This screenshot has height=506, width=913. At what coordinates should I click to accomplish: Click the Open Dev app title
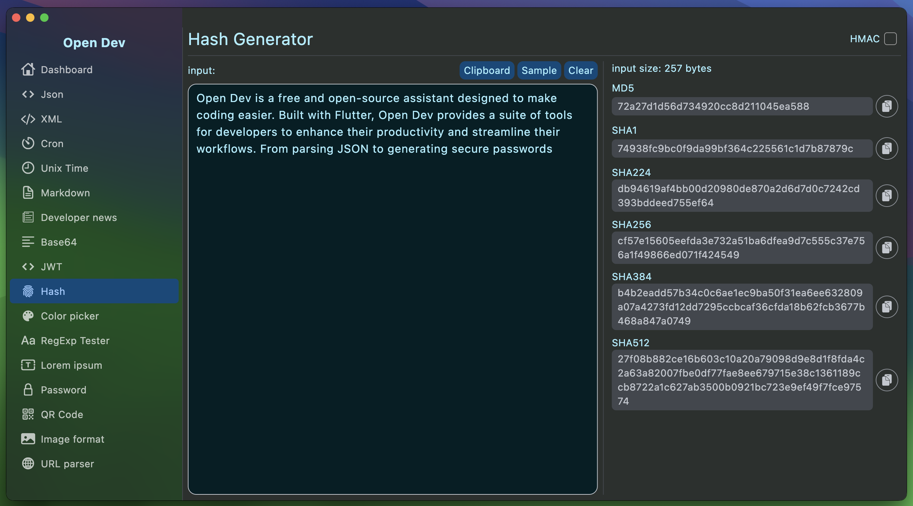click(x=94, y=43)
